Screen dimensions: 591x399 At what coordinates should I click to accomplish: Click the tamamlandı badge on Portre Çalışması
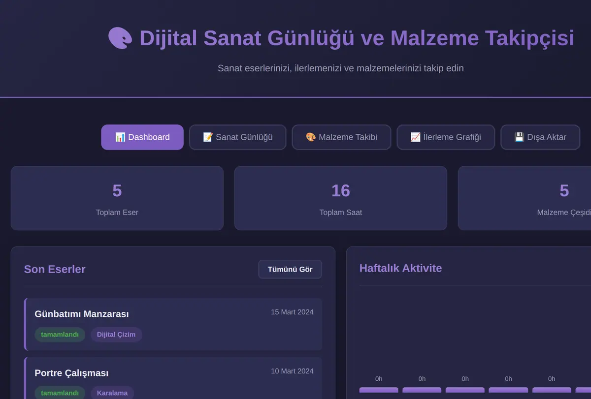[x=60, y=393]
